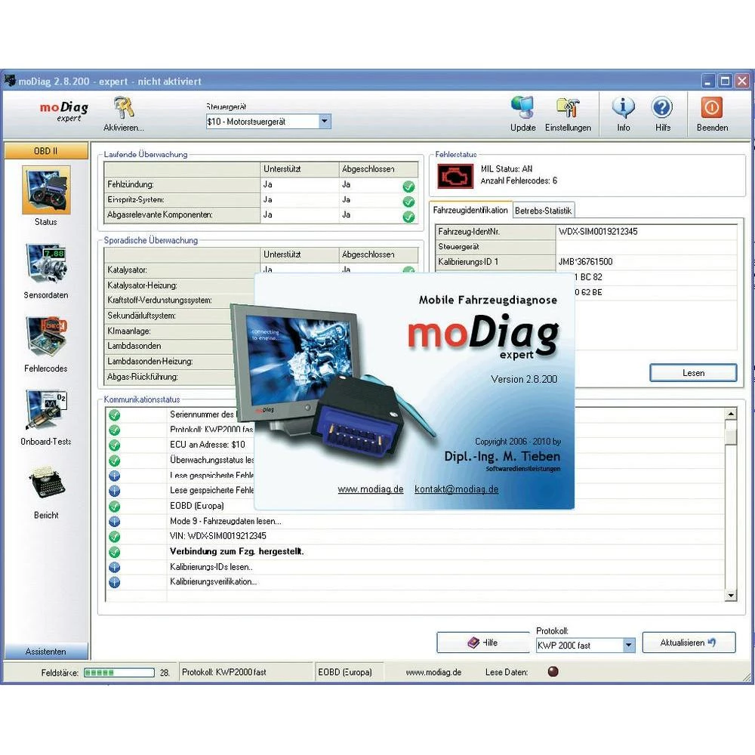Screen dimensions: 755x755
Task: Open the Fehlercodes section
Action: coord(46,337)
